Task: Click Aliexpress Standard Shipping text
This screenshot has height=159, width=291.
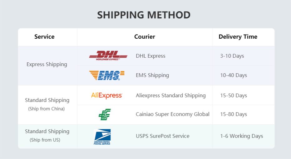Action: [170, 95]
